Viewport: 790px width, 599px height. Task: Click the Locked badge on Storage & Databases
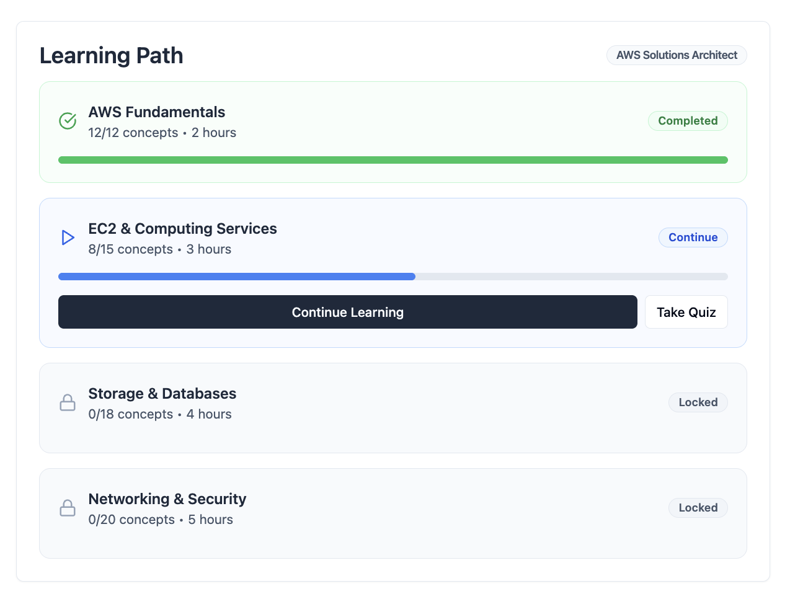tap(698, 402)
